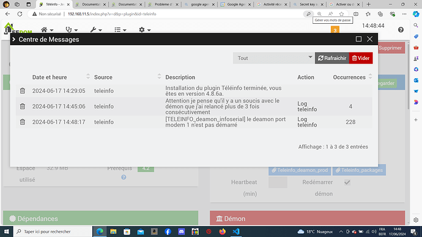Open a new browser tab
The height and width of the screenshot is (237, 422).
368,4
